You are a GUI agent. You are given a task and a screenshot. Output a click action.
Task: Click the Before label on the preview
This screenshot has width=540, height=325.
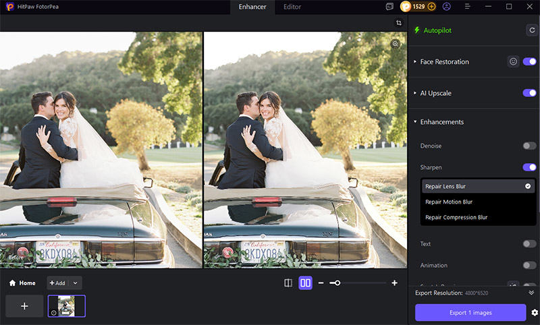click(x=16, y=258)
